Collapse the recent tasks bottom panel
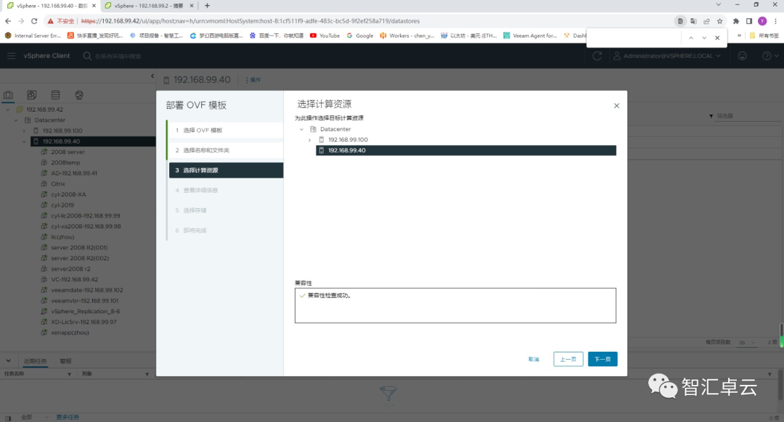This screenshot has width=784, height=422. pyautogui.click(x=8, y=360)
